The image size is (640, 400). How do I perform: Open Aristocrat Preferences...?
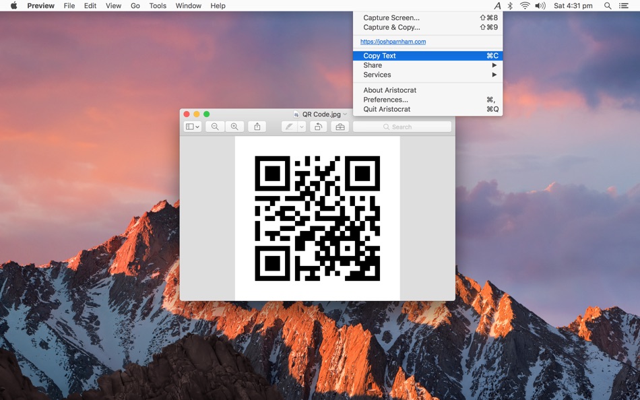point(428,100)
